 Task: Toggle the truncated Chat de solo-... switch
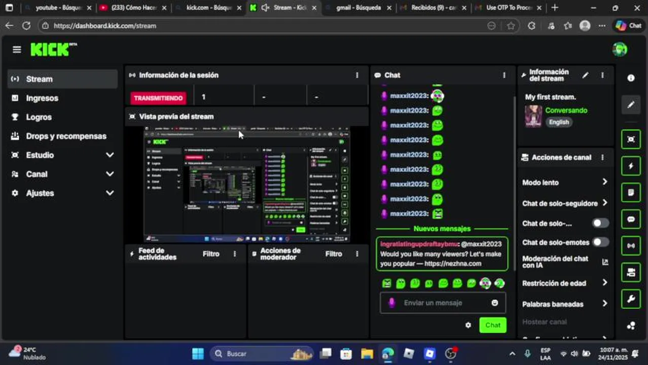pos(600,223)
